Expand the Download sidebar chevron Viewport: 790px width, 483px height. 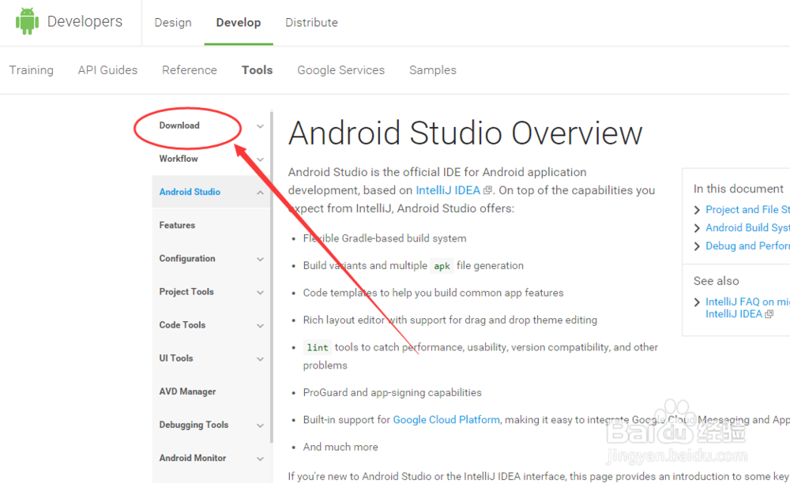click(260, 126)
